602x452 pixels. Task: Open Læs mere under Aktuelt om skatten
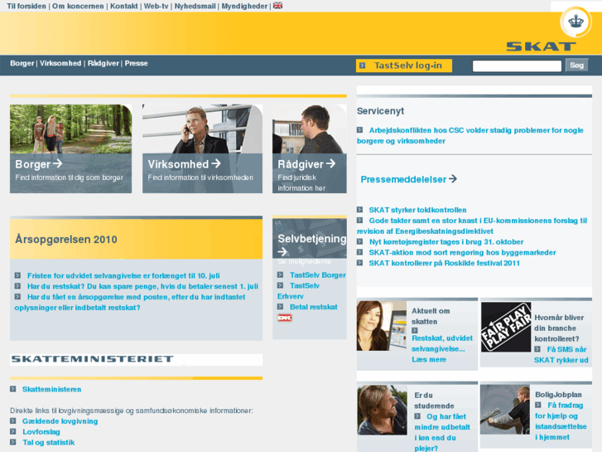429,359
